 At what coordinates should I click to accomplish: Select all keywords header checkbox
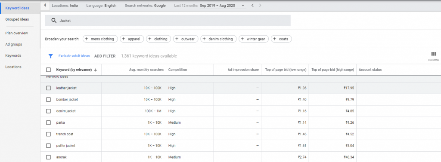tap(48, 70)
